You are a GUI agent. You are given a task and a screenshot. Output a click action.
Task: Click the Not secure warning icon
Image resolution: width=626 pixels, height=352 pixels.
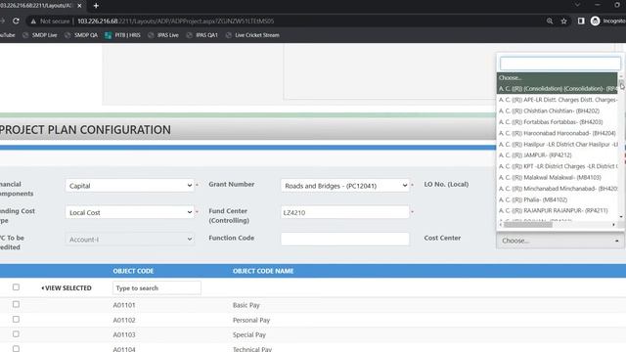(x=33, y=21)
